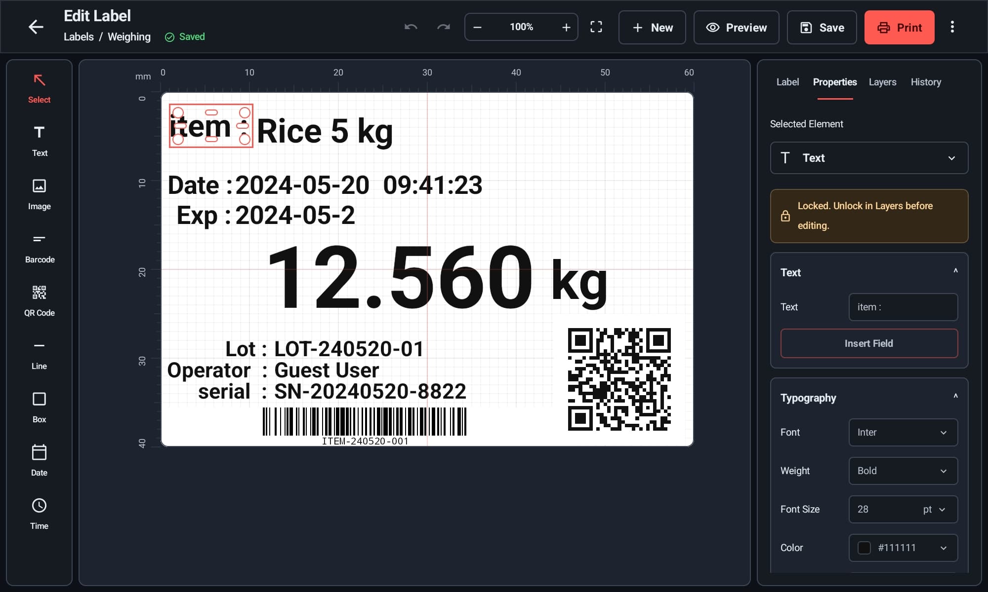The width and height of the screenshot is (988, 592).
Task: Select the 'Rice 5 kg' text on label
Action: point(325,132)
